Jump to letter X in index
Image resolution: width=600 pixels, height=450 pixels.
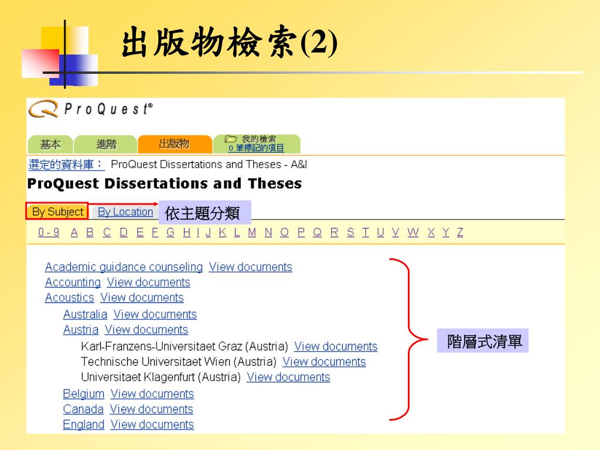431,232
